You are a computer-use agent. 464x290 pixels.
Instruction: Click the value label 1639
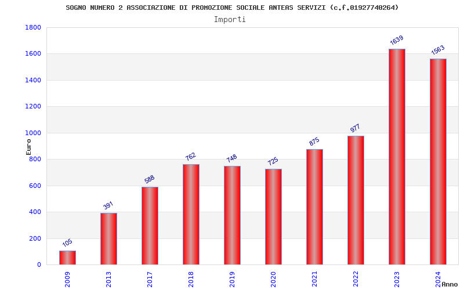397,40
